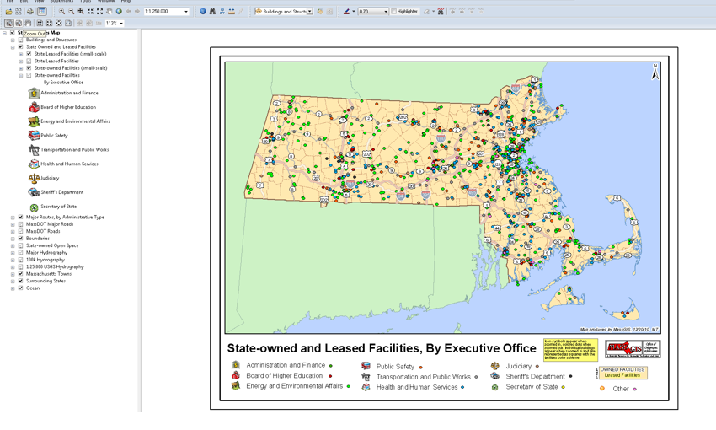Image resolution: width=716 pixels, height=430 pixels.
Task: Click the blue Identify info icon
Action: pyautogui.click(x=202, y=12)
